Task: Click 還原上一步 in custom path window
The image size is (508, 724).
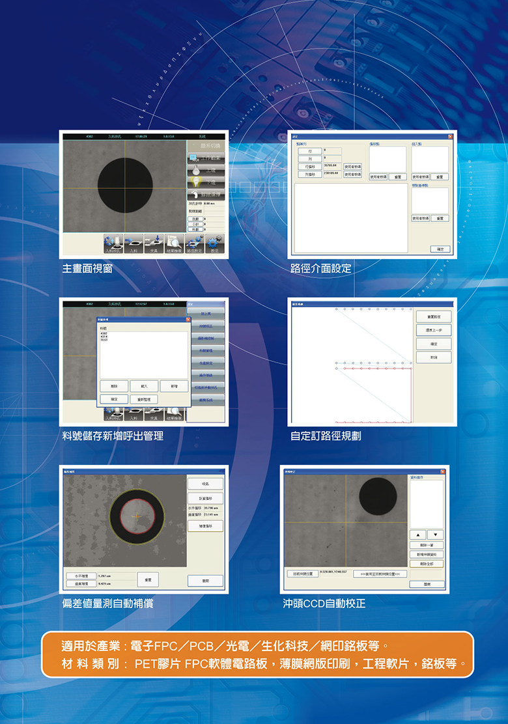Action: 434,330
